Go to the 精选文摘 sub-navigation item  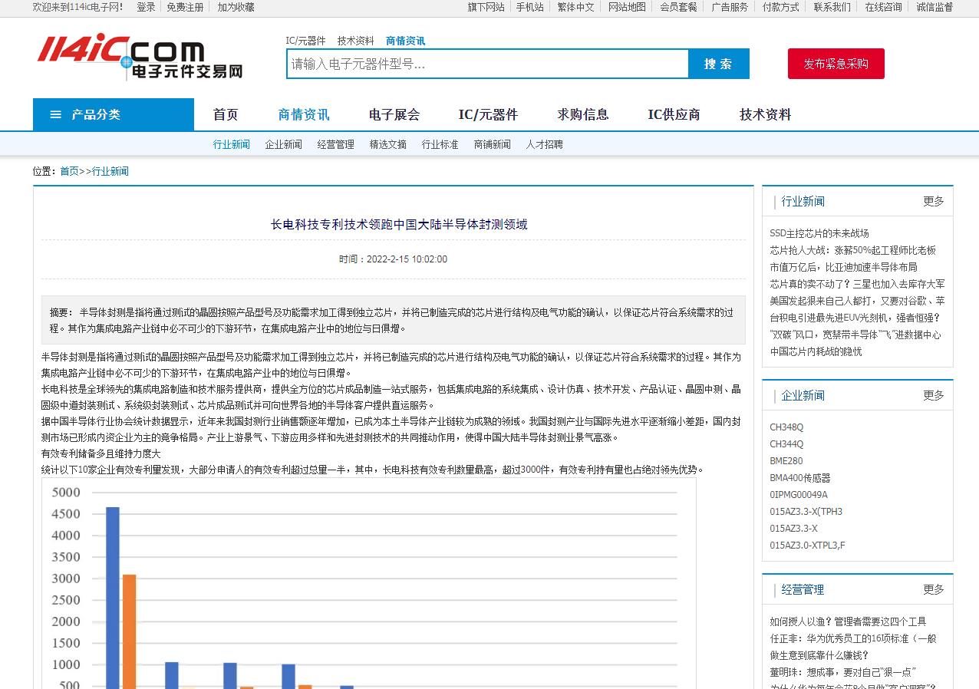pyautogui.click(x=387, y=144)
